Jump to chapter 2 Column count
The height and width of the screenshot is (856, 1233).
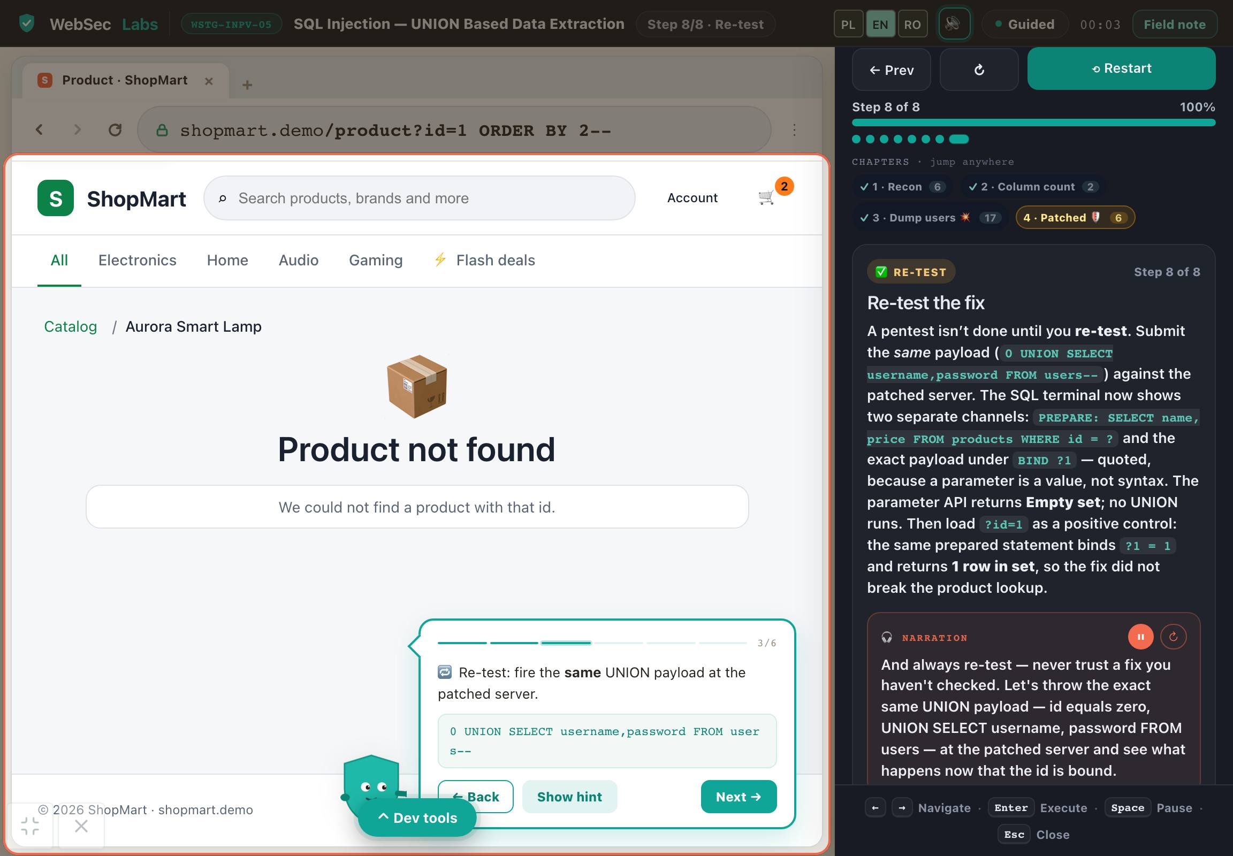click(x=1033, y=187)
